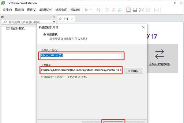Open the 帮助(H) menu
Viewport: 184px width, 123px height.
tap(75, 10)
